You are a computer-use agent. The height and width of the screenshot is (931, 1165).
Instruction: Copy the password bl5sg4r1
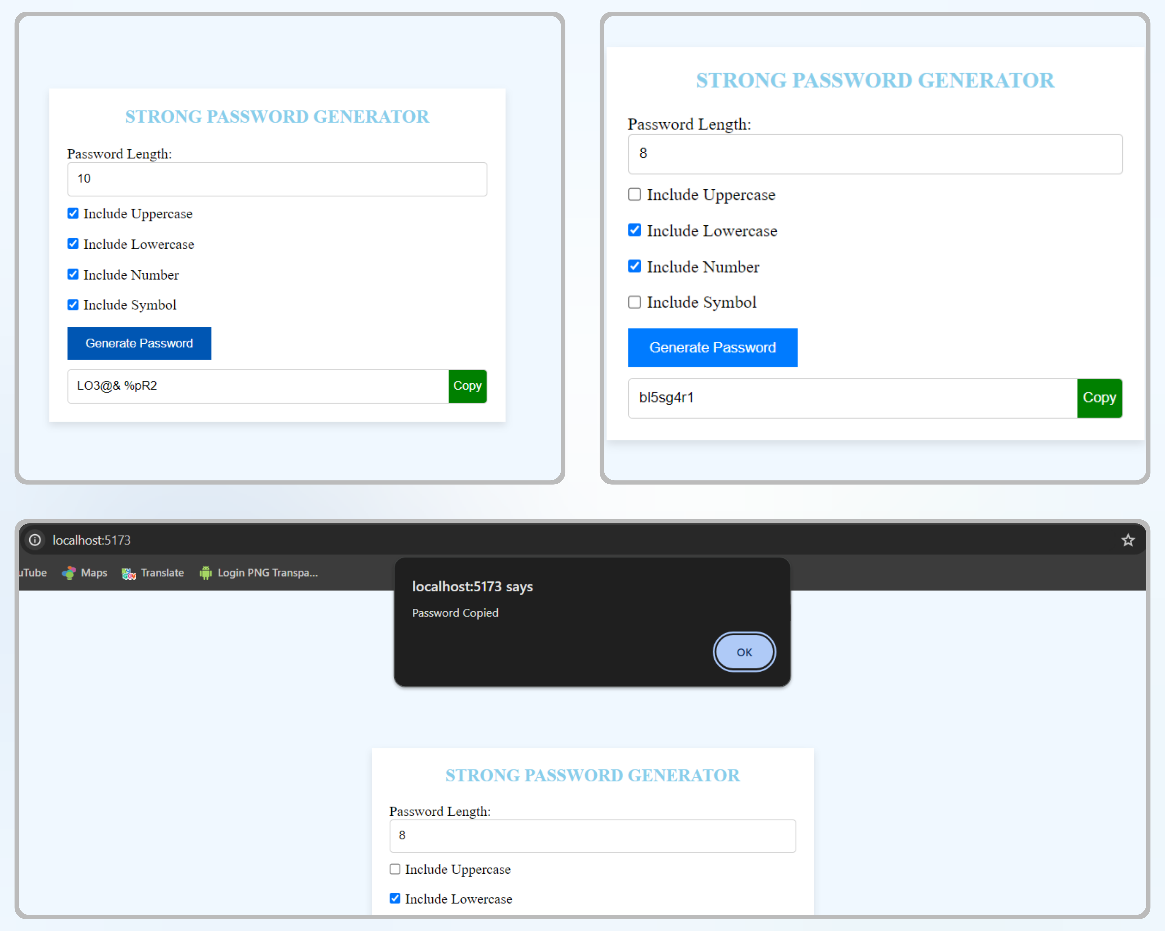(x=1100, y=398)
